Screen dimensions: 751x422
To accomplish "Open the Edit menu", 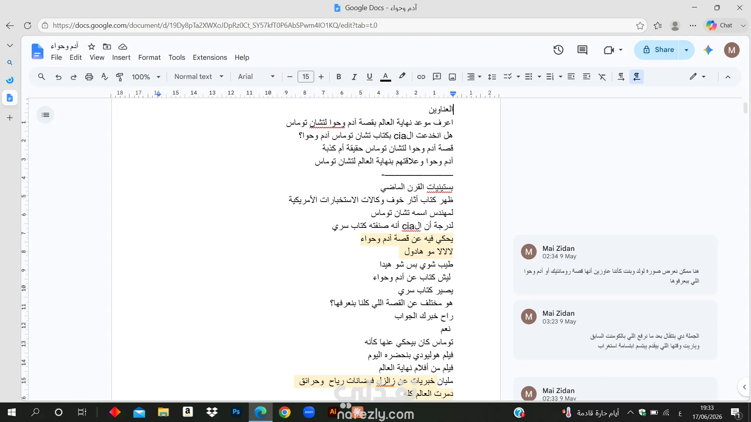I will (x=75, y=57).
